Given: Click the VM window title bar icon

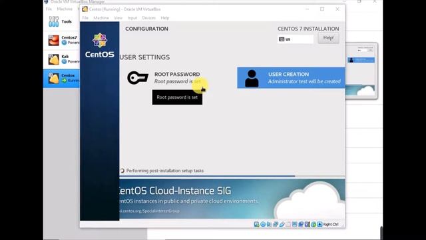Looking at the screenshot, I should [x=85, y=9].
